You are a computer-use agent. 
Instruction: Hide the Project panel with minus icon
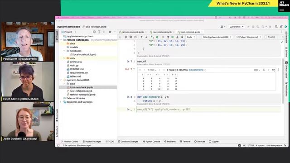tap(115, 32)
